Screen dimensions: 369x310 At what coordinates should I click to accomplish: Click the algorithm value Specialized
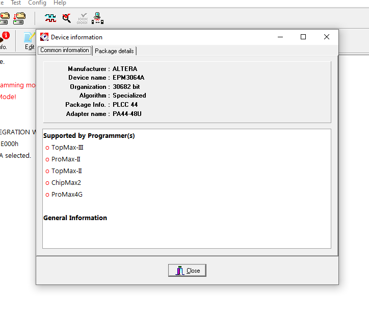pyautogui.click(x=129, y=96)
